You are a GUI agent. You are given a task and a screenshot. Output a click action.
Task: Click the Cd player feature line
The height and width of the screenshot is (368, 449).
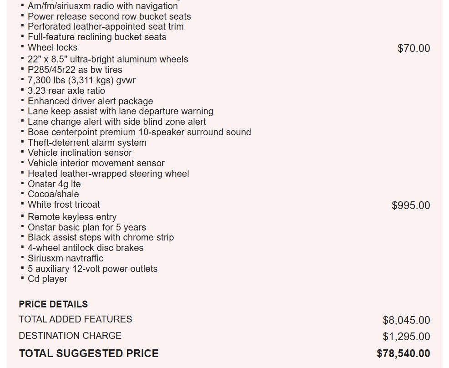tap(47, 279)
